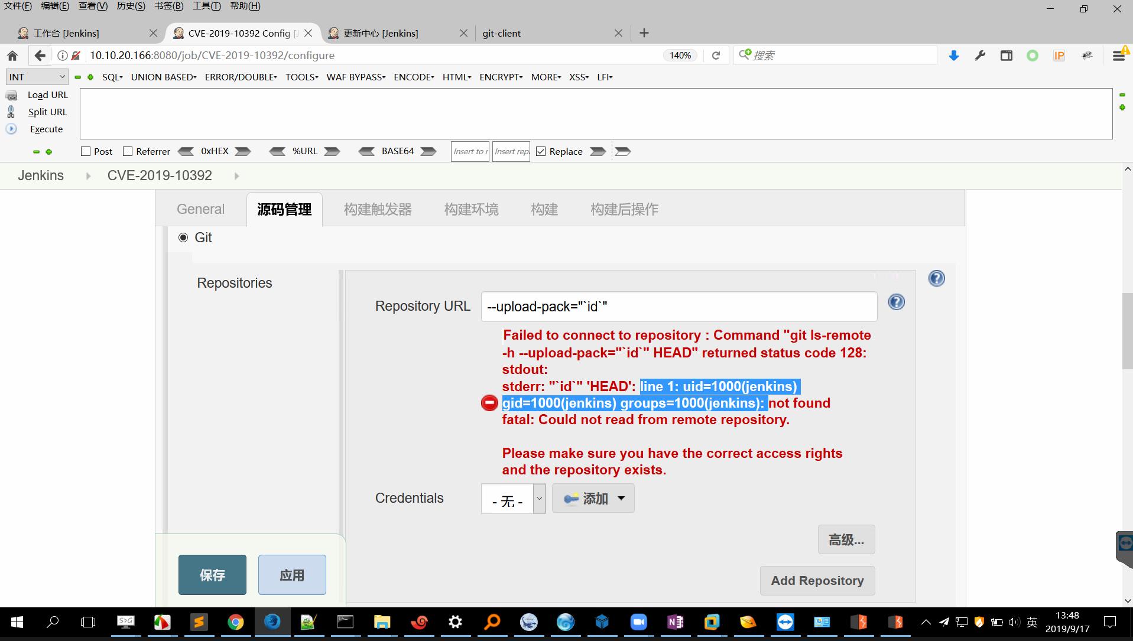Open Windows Start menu
This screenshot has width=1133, height=641.
tap(17, 622)
